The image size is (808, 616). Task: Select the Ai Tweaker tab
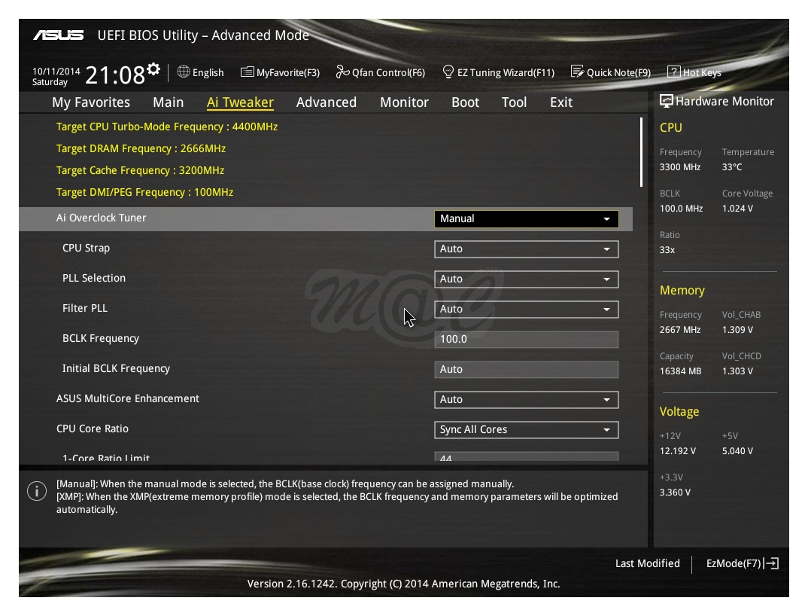[x=240, y=102]
